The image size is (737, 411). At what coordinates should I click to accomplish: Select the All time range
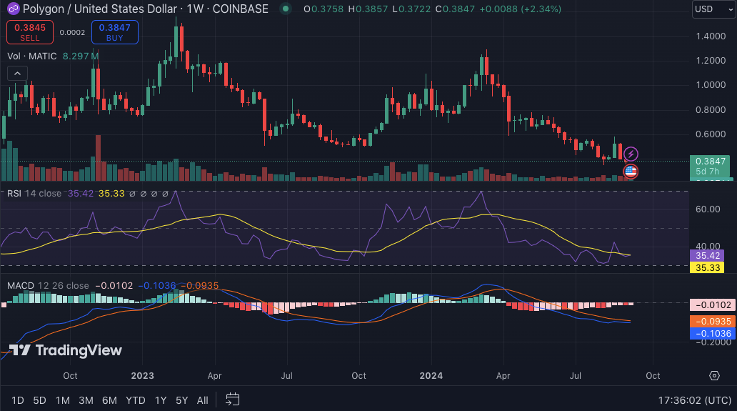click(203, 400)
